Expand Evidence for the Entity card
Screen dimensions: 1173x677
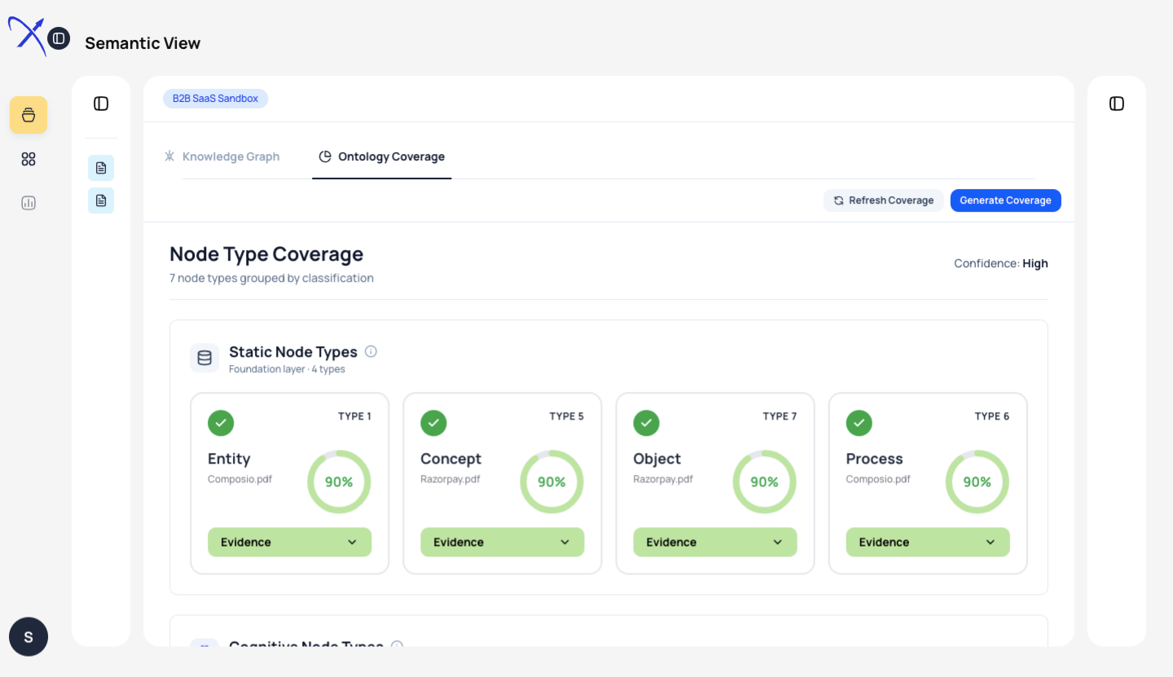(x=289, y=542)
